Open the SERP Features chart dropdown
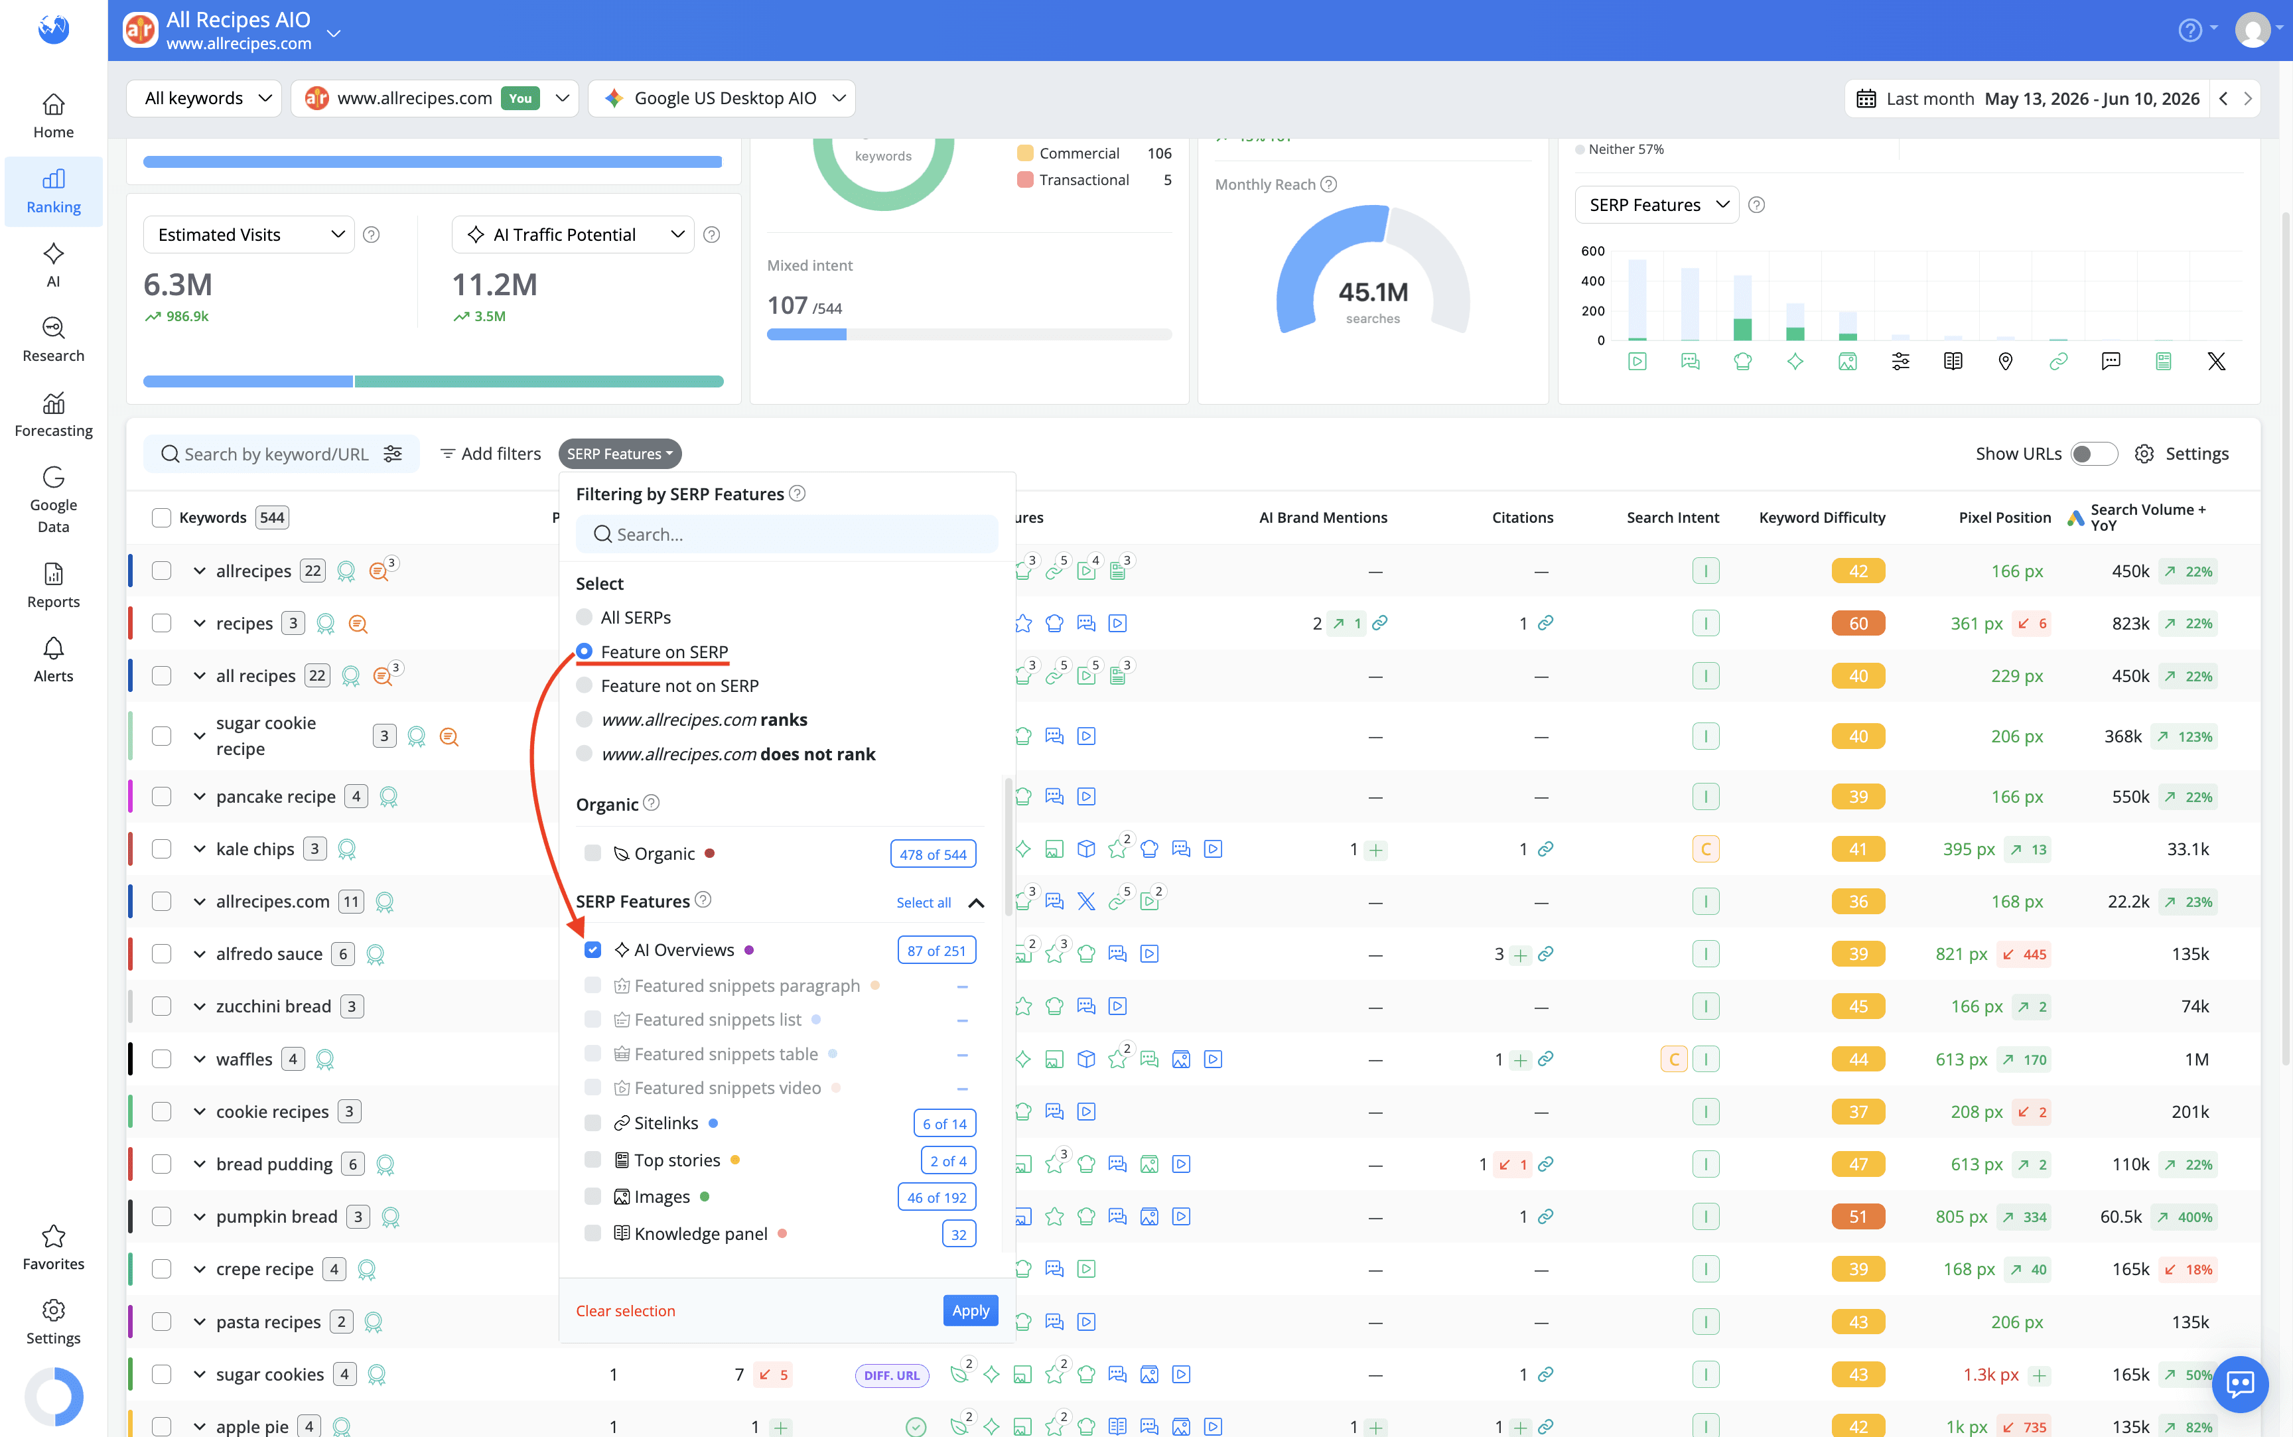This screenshot has width=2293, height=1437. [1656, 205]
